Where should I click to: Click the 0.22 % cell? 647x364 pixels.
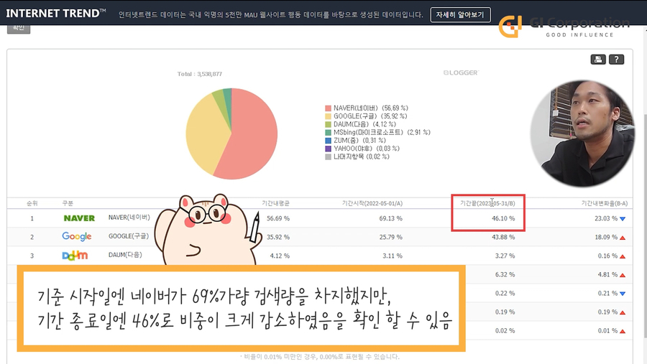505,294
